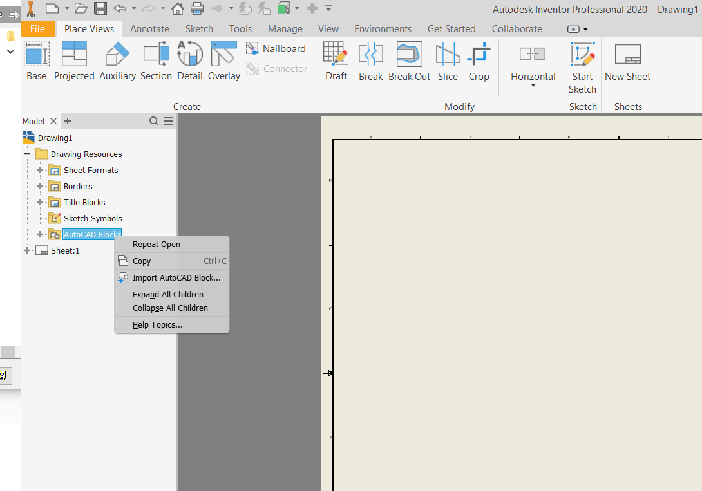Switch to the View tab
The height and width of the screenshot is (491, 702).
328,28
